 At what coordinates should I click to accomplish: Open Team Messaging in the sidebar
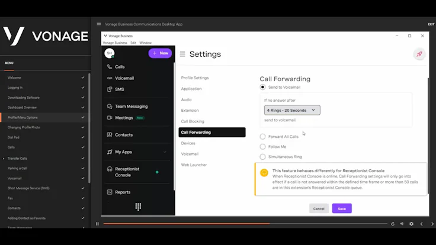point(132,107)
